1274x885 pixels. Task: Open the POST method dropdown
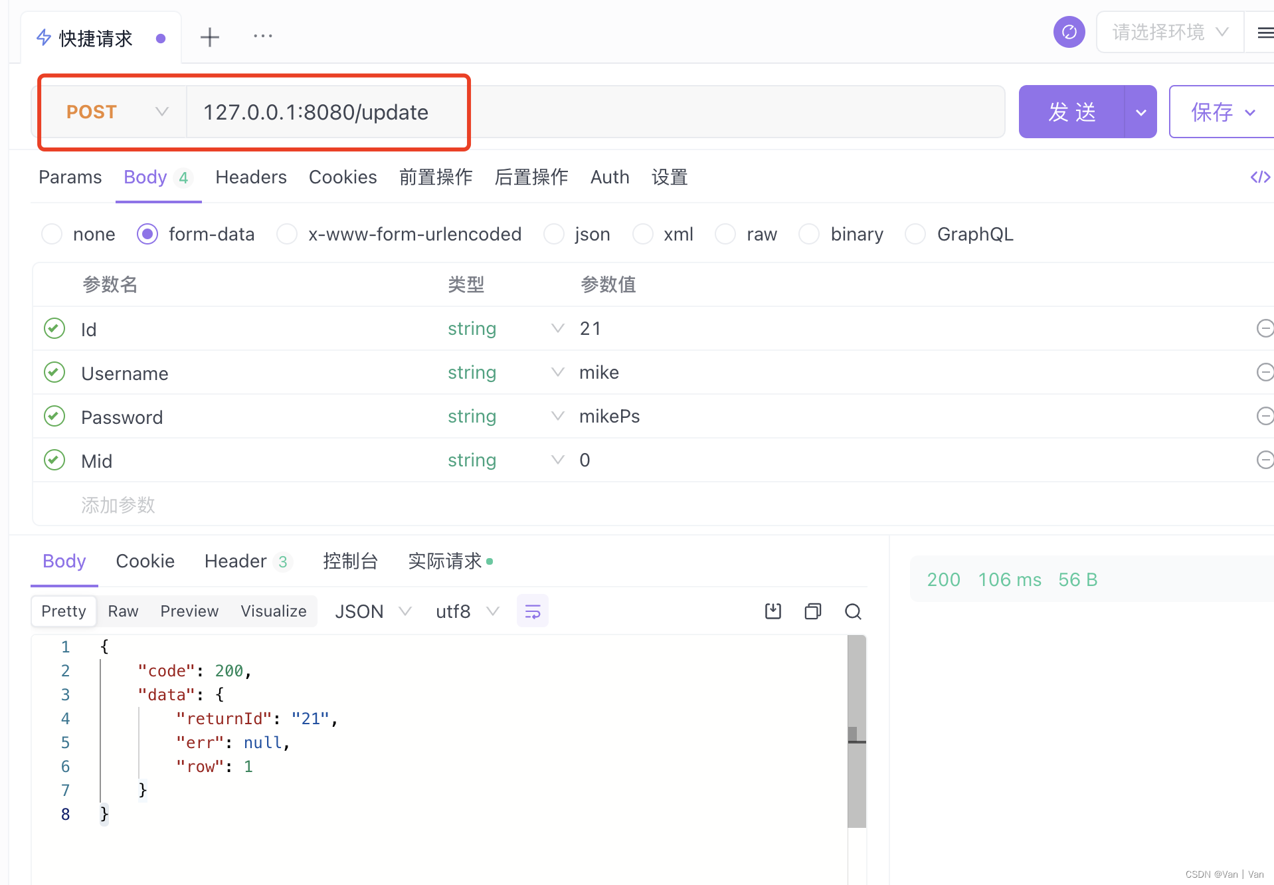tap(161, 112)
